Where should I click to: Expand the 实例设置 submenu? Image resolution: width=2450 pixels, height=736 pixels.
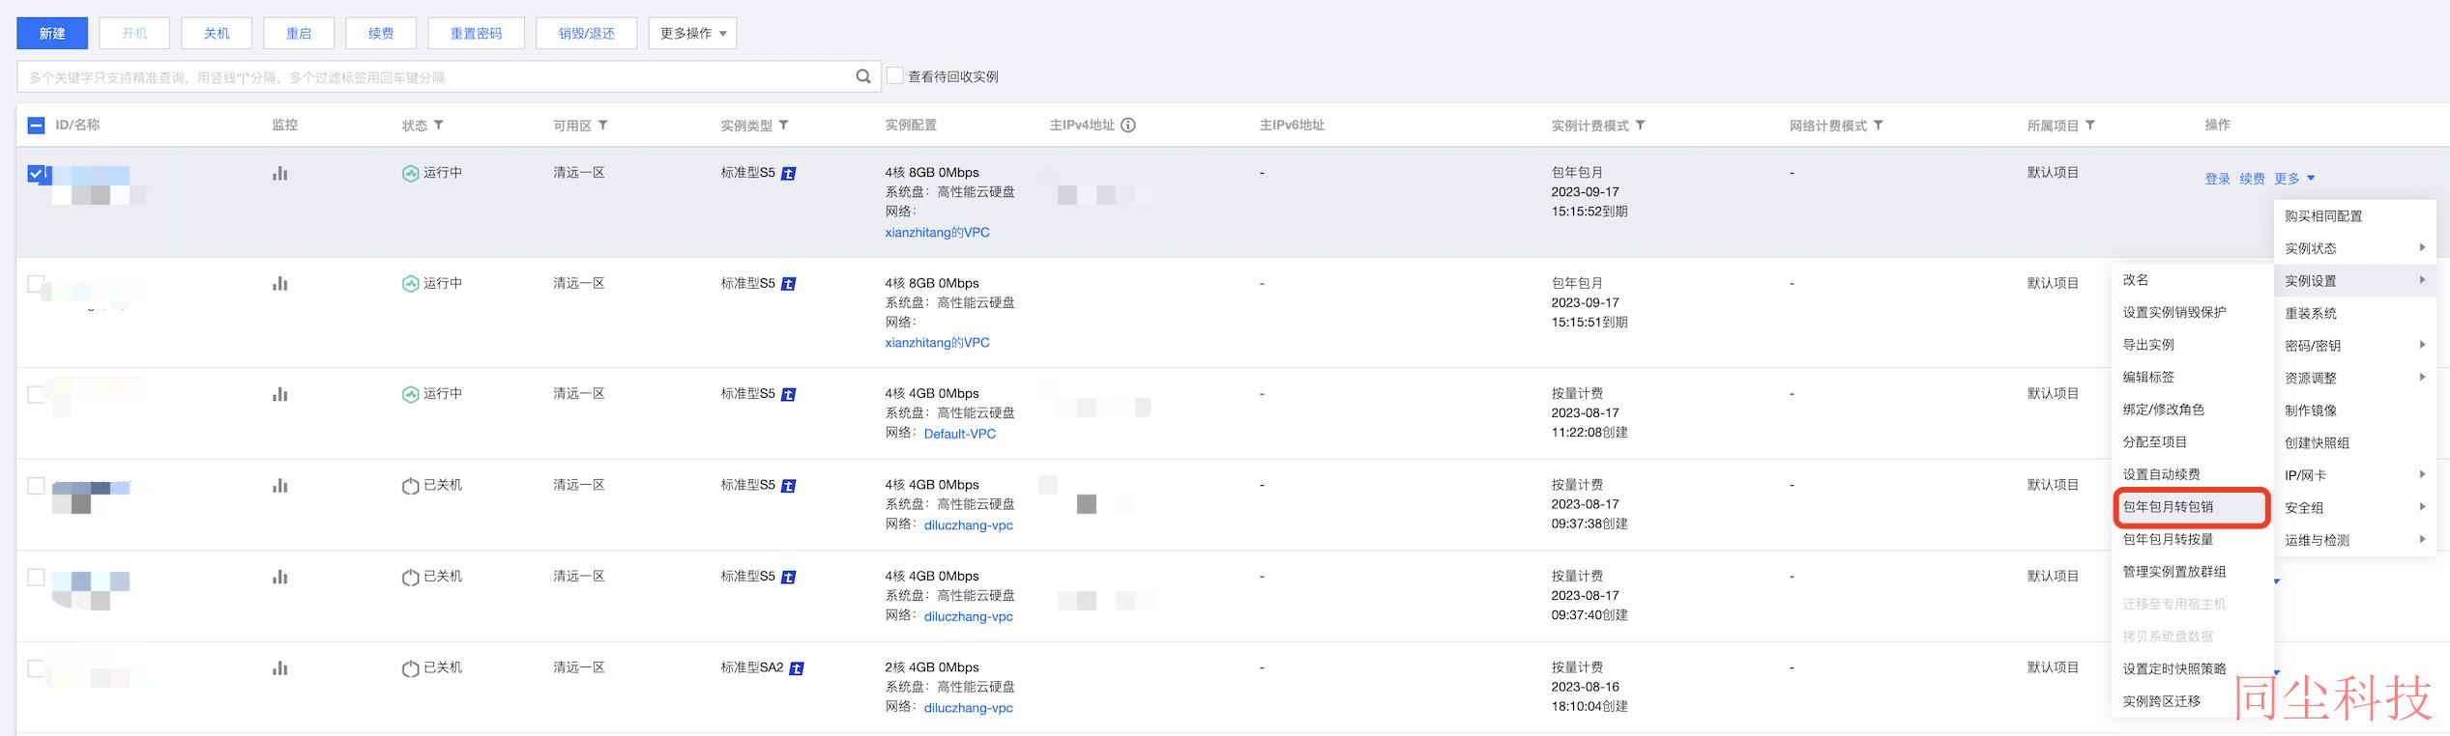[2355, 281]
